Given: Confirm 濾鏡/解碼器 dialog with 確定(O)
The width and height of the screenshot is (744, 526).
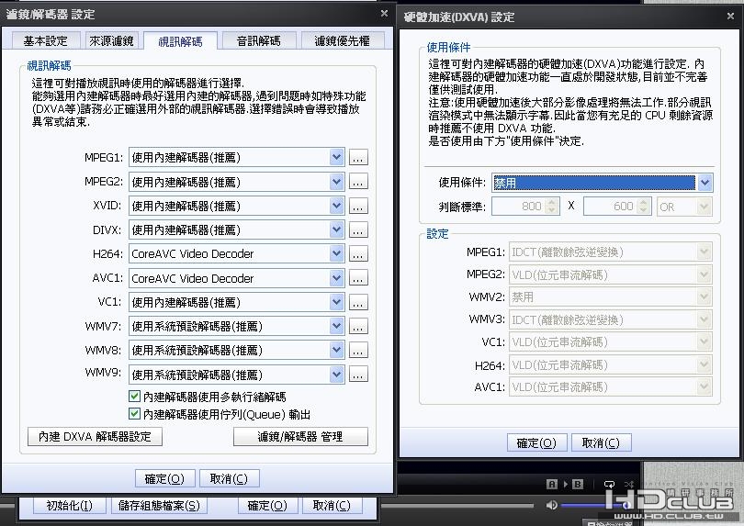Looking at the screenshot, I should point(164,478).
